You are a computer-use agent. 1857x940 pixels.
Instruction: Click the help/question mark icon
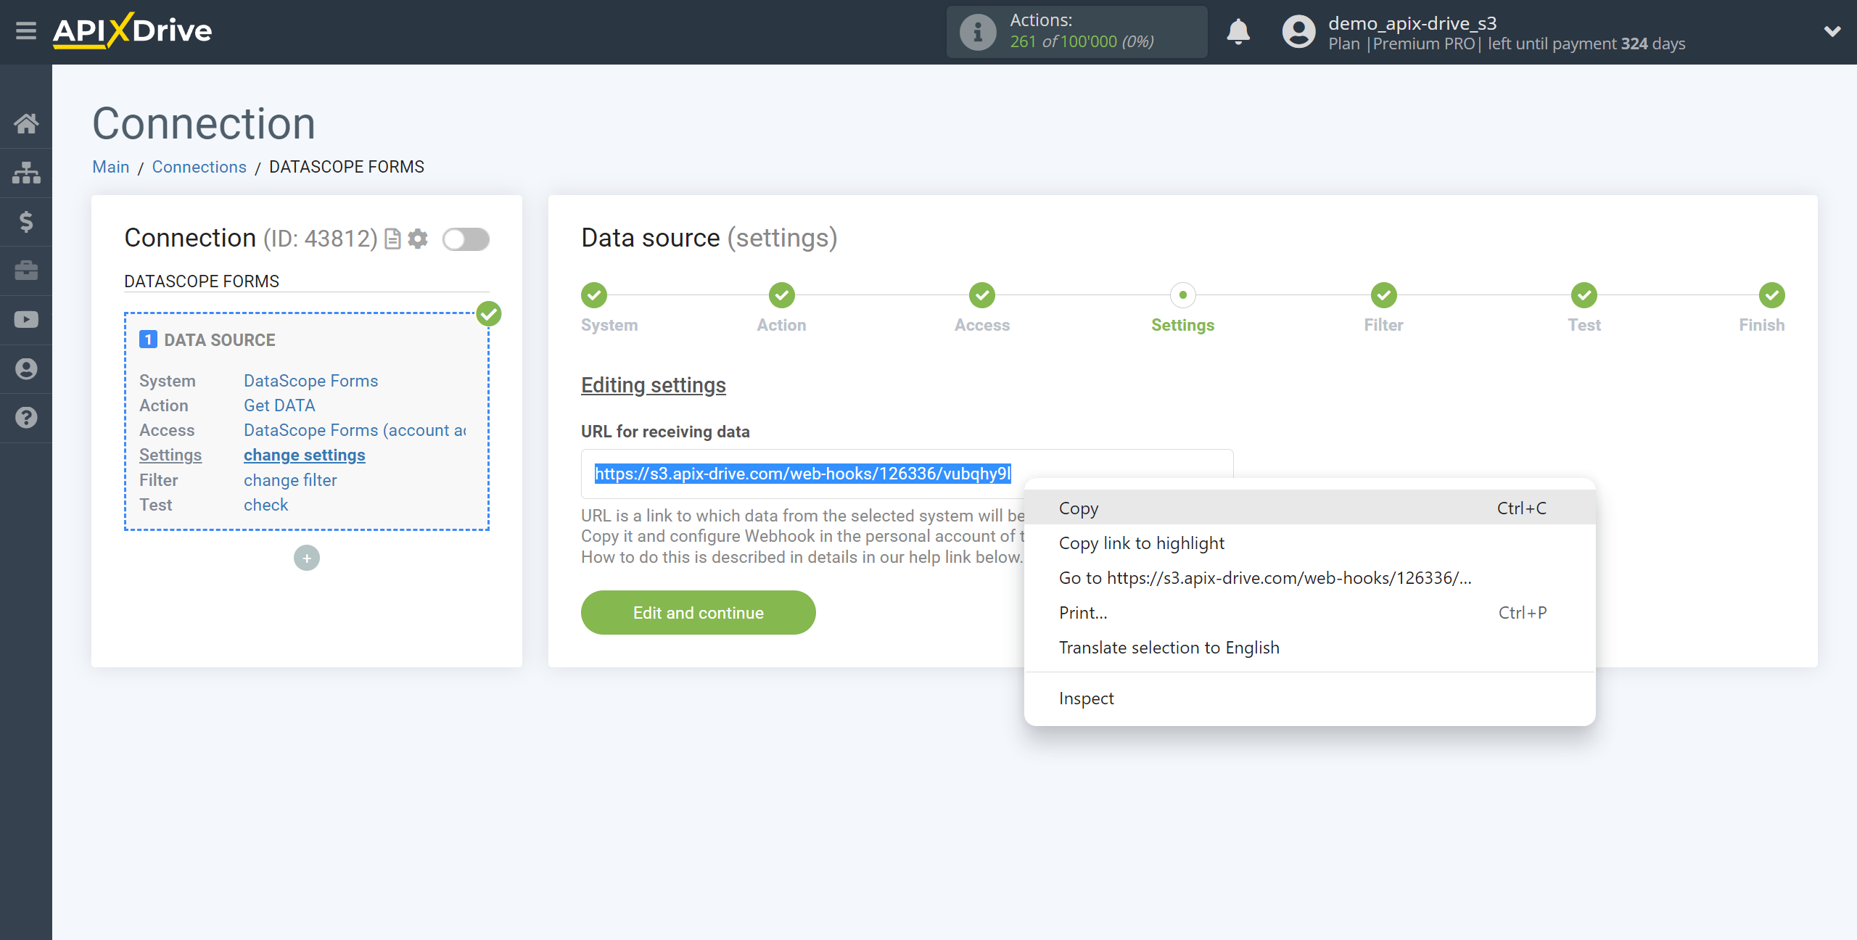point(25,416)
